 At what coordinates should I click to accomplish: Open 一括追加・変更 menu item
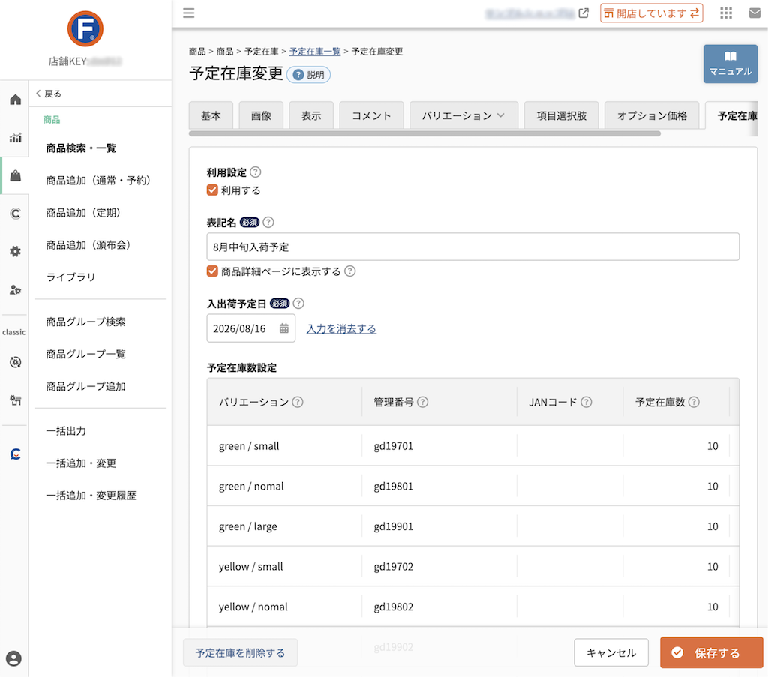click(81, 463)
